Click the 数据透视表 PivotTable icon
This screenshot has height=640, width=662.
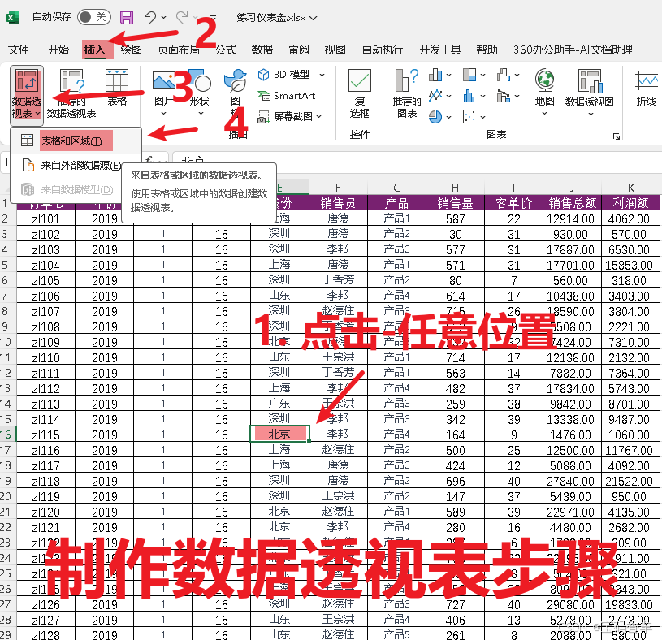pyautogui.click(x=27, y=81)
